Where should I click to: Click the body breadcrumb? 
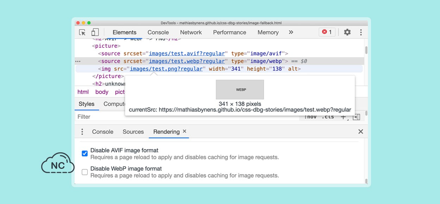(x=102, y=92)
